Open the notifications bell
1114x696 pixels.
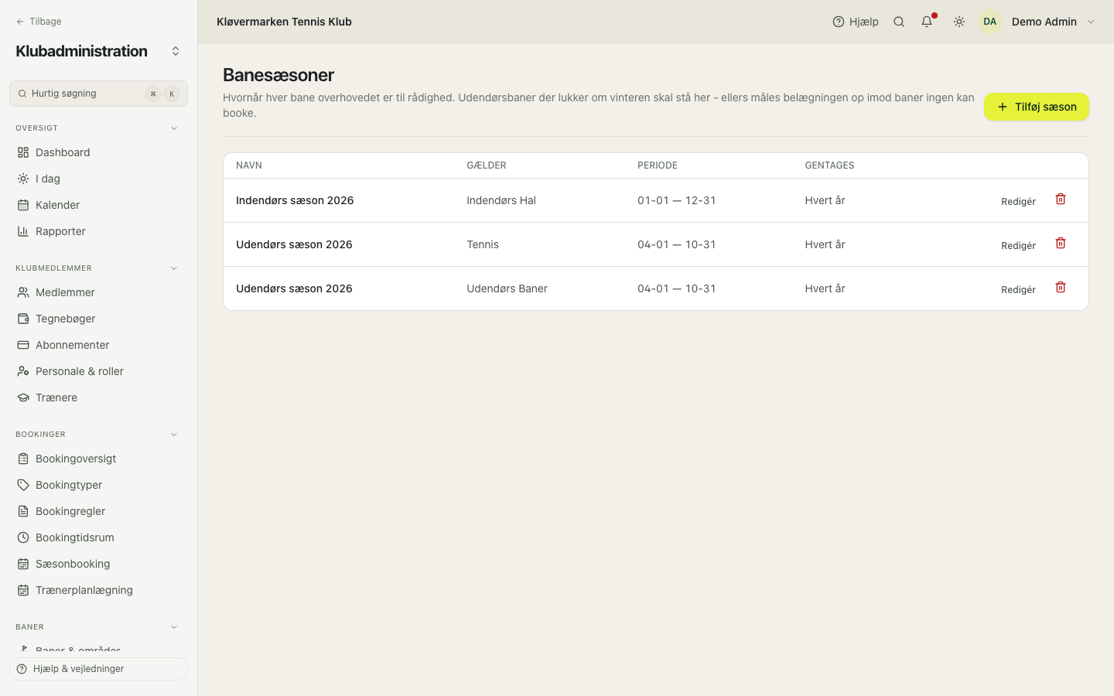(927, 22)
